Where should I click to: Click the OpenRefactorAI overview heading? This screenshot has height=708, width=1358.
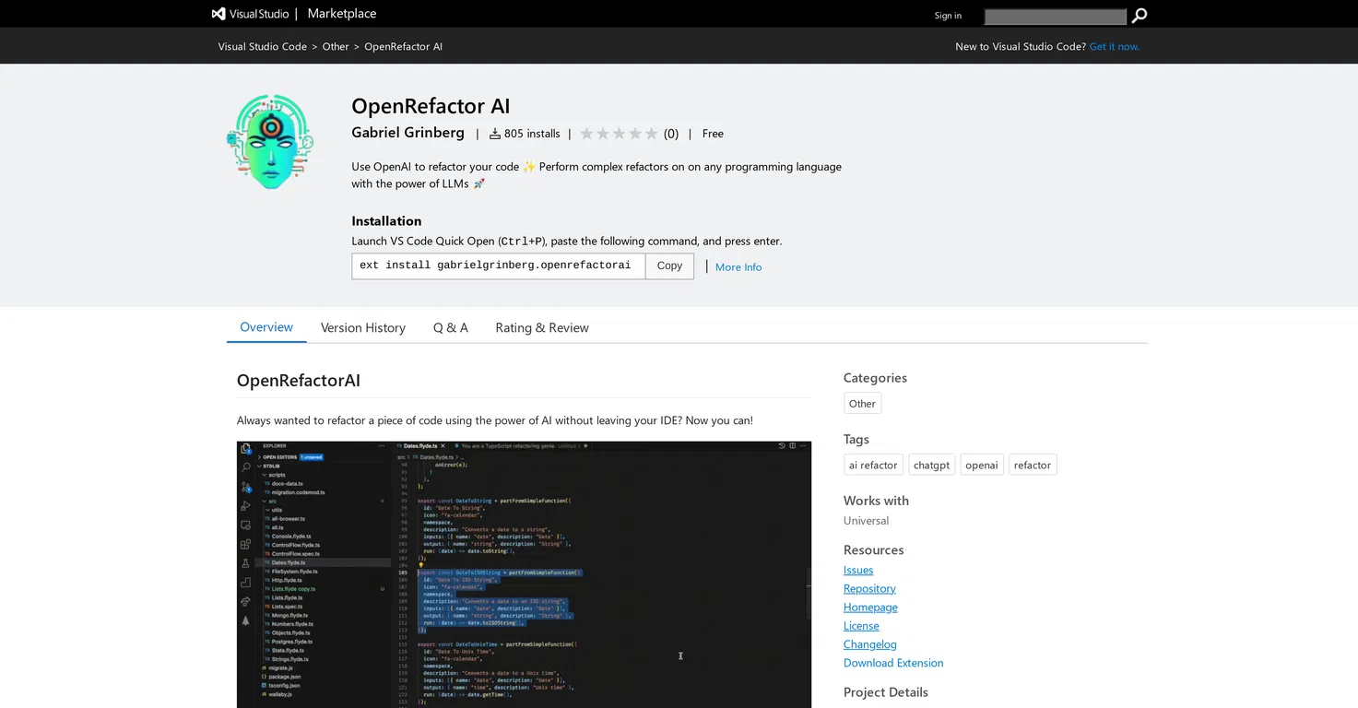(299, 380)
